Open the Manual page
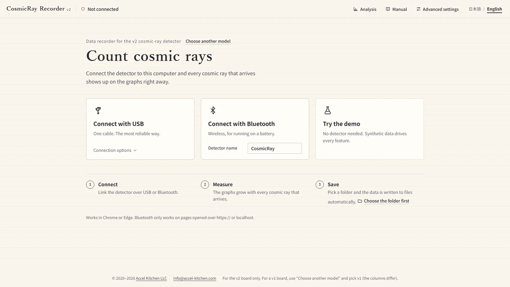 (x=396, y=9)
